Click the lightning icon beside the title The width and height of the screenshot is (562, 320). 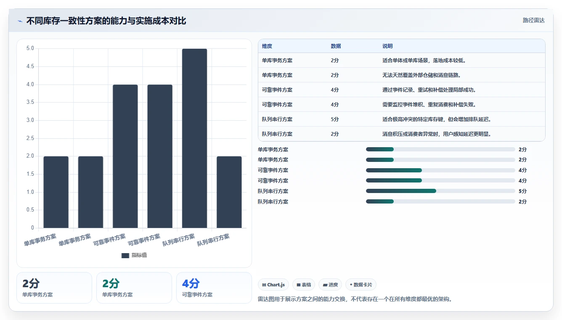(x=20, y=21)
